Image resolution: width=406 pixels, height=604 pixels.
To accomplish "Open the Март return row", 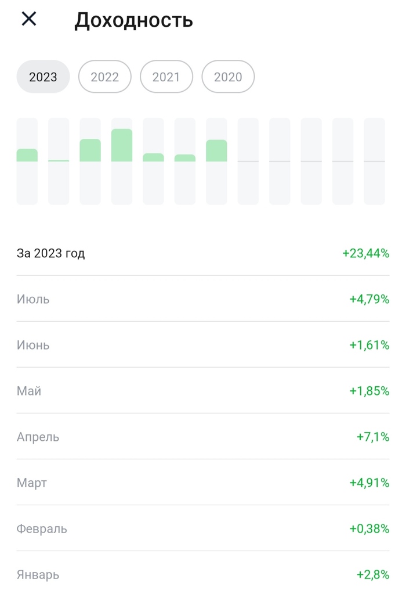I will (x=203, y=483).
